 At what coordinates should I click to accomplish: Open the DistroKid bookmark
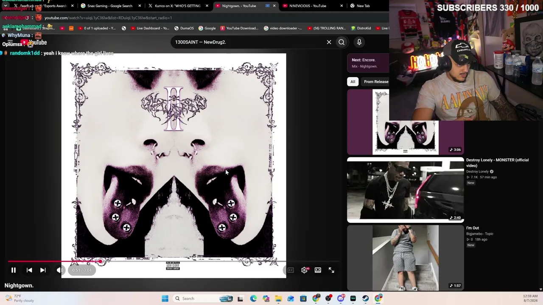(x=361, y=28)
